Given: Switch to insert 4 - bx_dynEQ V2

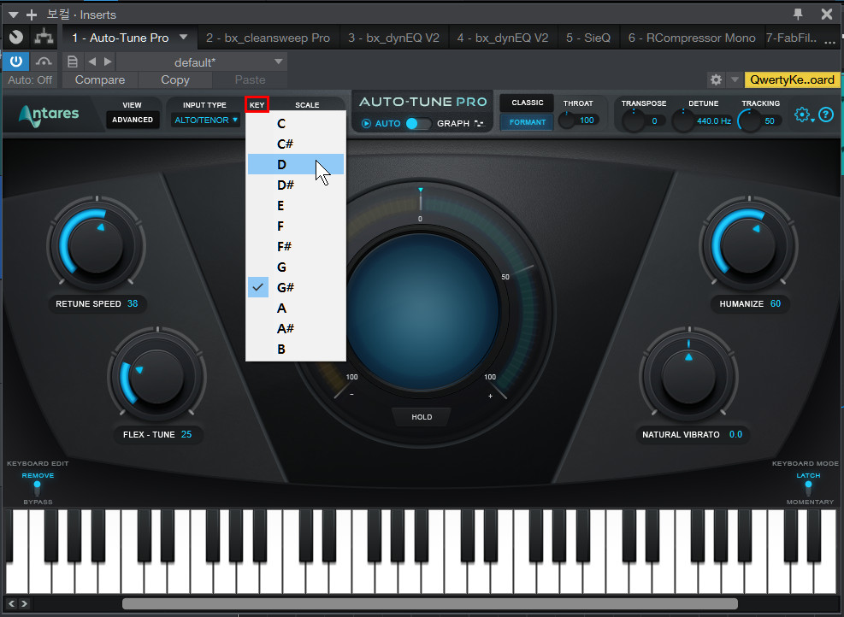Looking at the screenshot, I should tap(503, 38).
